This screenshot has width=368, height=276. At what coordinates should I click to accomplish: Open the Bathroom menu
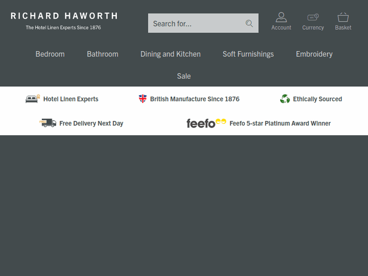click(x=103, y=54)
